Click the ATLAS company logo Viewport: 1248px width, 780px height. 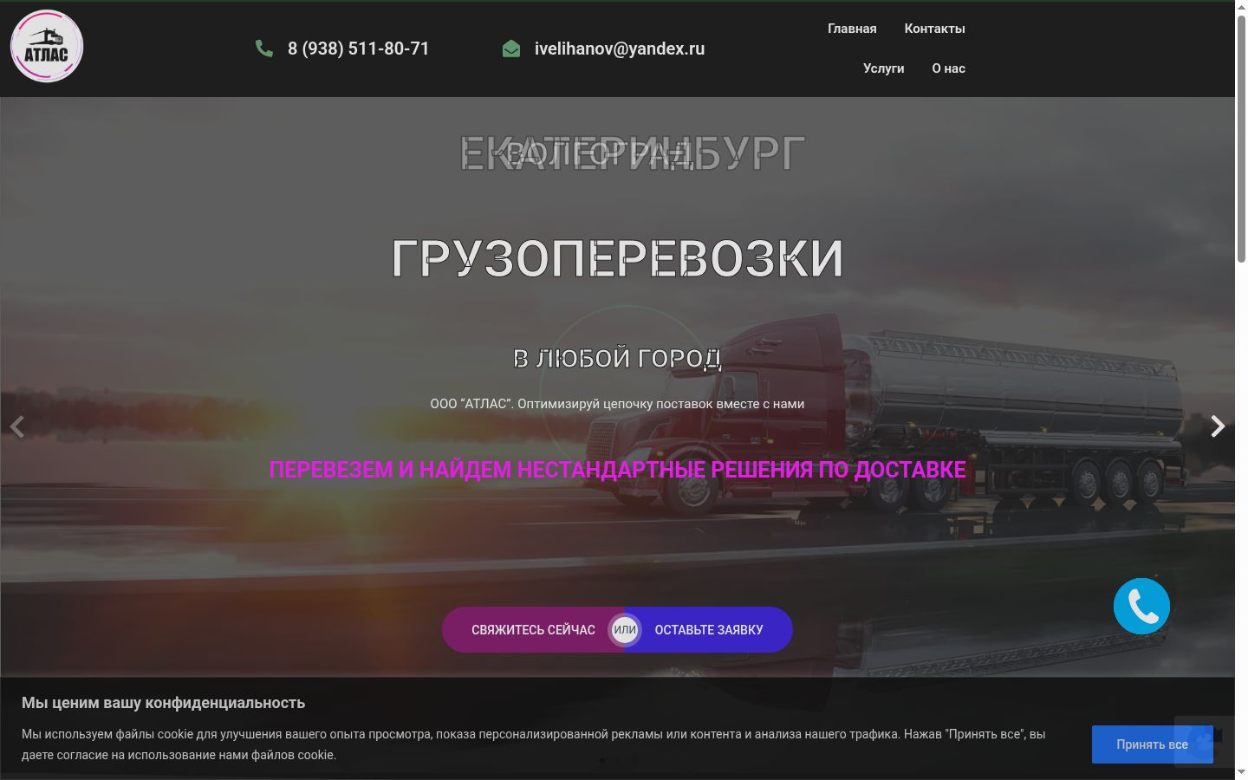(x=47, y=47)
